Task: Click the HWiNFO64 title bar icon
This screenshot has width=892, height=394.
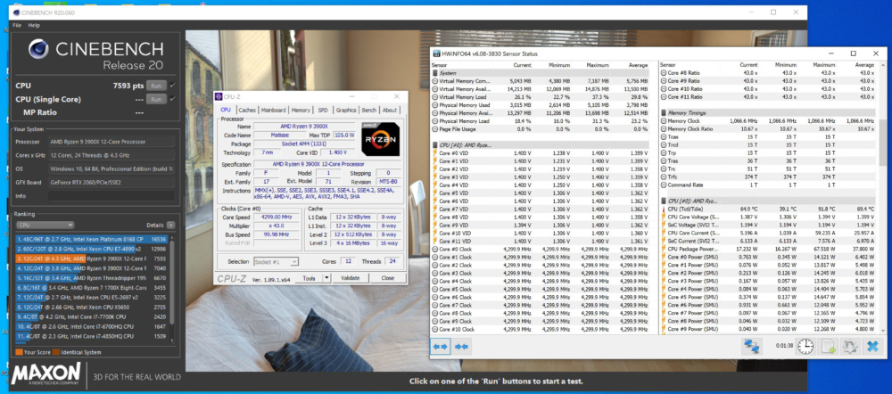Action: point(436,53)
